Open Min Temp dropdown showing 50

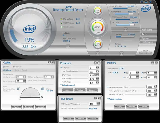pos(24,77)
